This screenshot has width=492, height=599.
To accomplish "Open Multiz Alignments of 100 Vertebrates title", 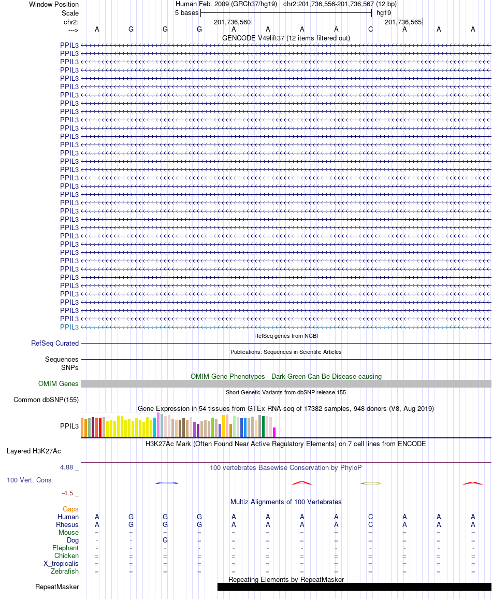I will 286,502.
